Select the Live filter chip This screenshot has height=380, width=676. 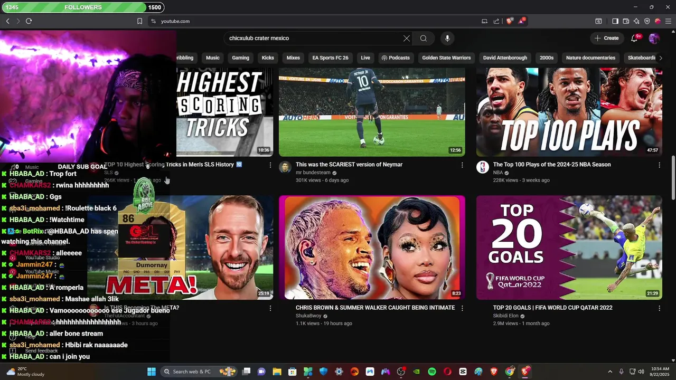tap(365, 58)
